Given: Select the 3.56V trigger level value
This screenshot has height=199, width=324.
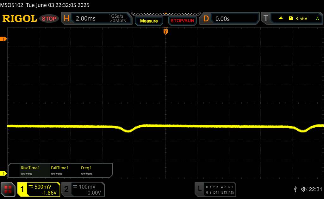Looking at the screenshot, I should (x=301, y=19).
